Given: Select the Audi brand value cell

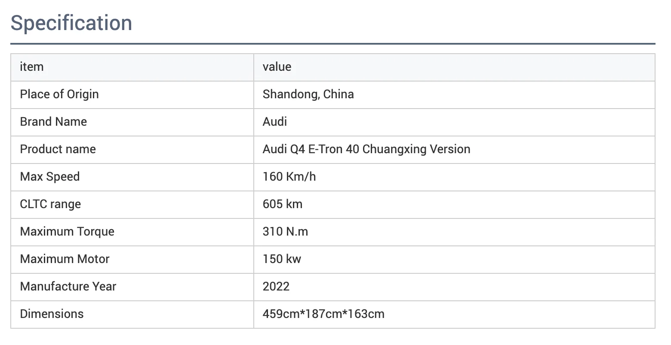Looking at the screenshot, I should (x=274, y=122).
